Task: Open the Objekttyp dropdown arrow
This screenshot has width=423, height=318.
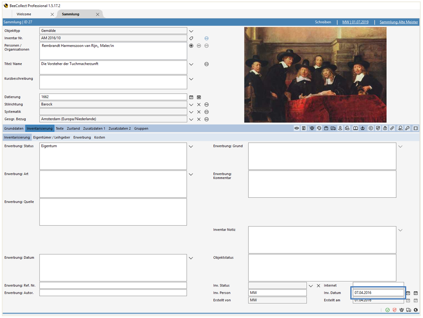Action: 191,31
